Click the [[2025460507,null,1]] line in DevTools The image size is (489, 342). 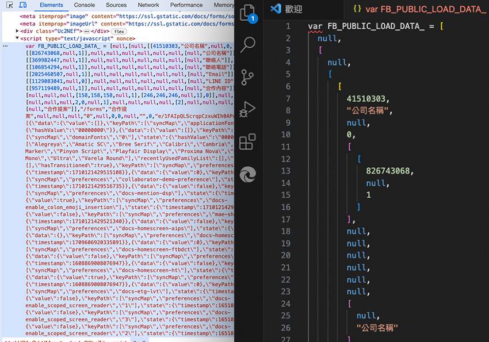coord(130,74)
